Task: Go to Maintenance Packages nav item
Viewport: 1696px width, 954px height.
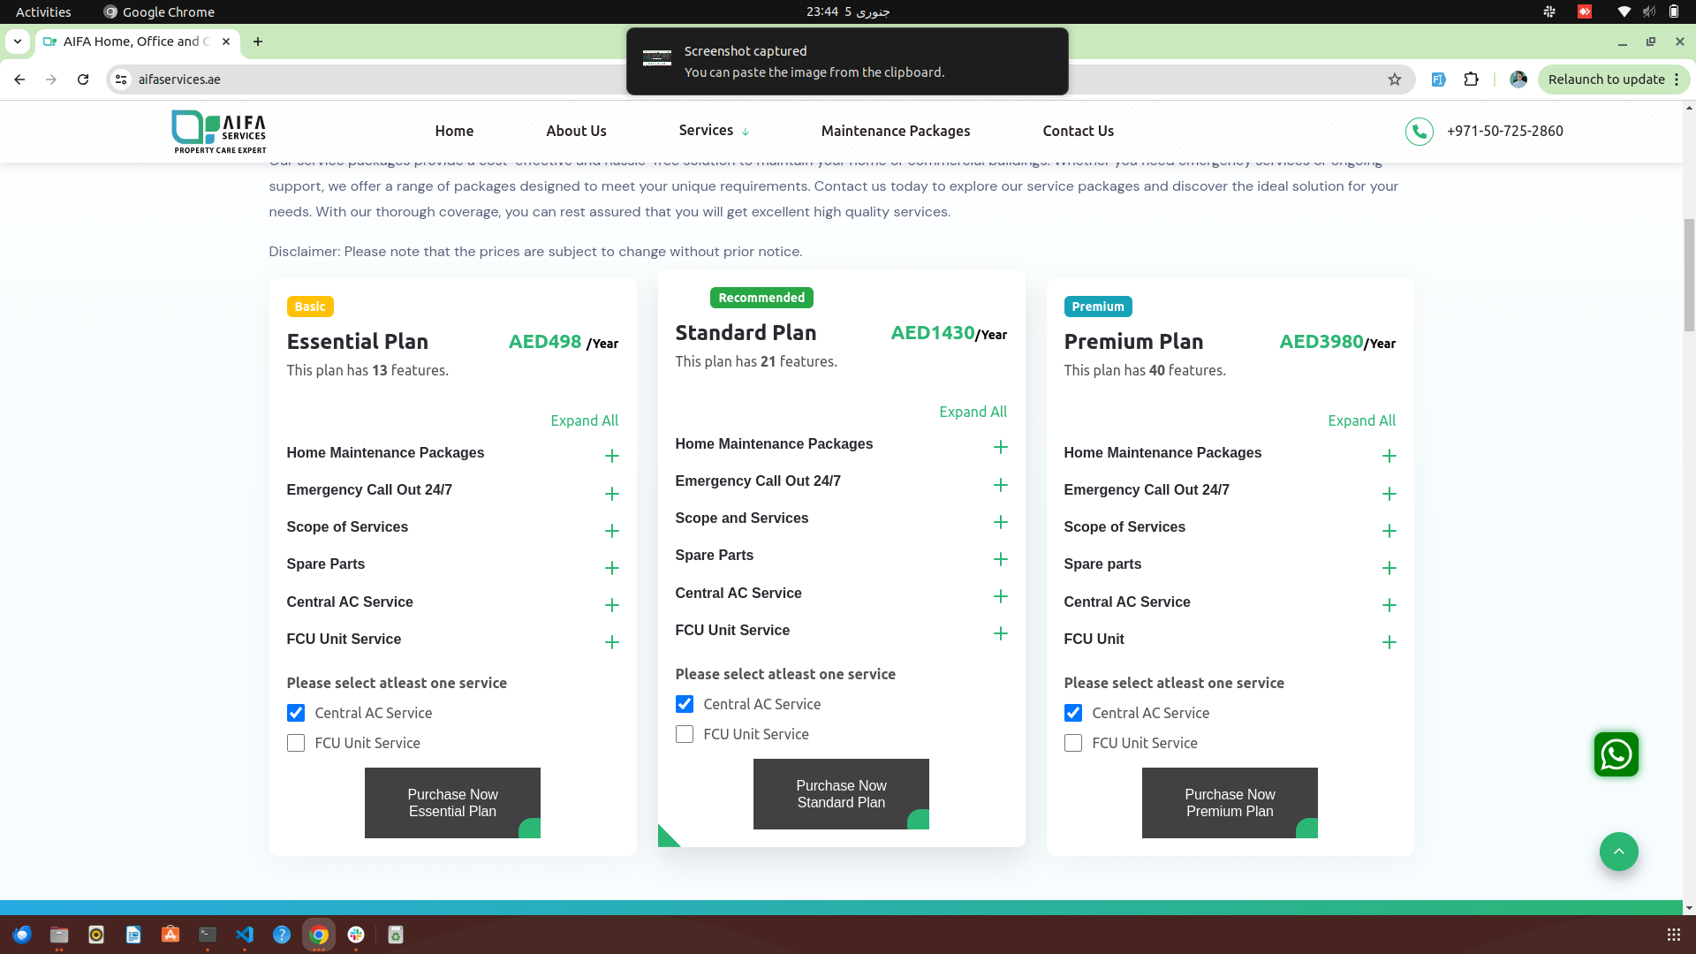Action: (895, 131)
